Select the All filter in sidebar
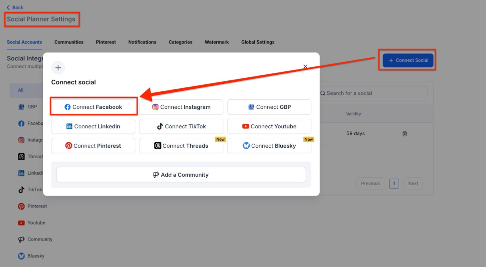 click(26, 90)
